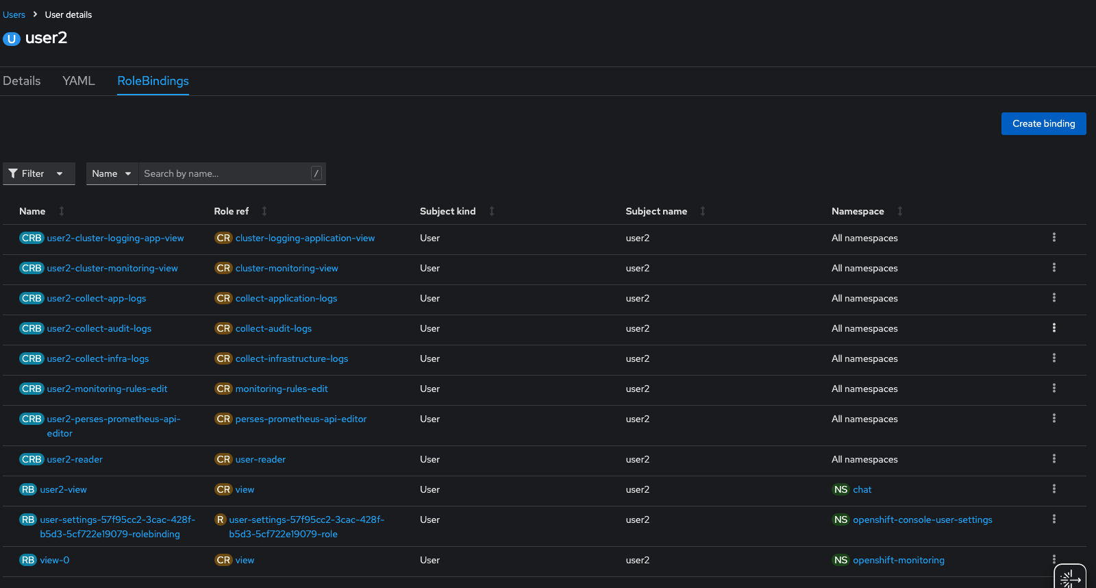Open the openshift-monitoring namespace link
This screenshot has width=1096, height=588.
click(x=898, y=560)
